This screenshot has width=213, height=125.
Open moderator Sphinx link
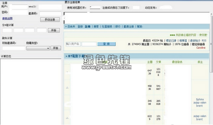[200, 99]
